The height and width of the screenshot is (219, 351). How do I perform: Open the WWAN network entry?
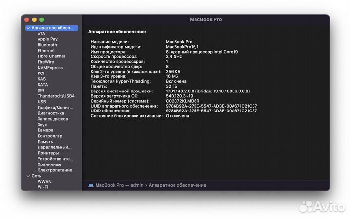click(x=44, y=182)
